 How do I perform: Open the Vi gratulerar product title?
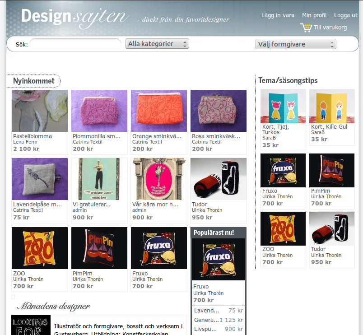[x=92, y=204]
